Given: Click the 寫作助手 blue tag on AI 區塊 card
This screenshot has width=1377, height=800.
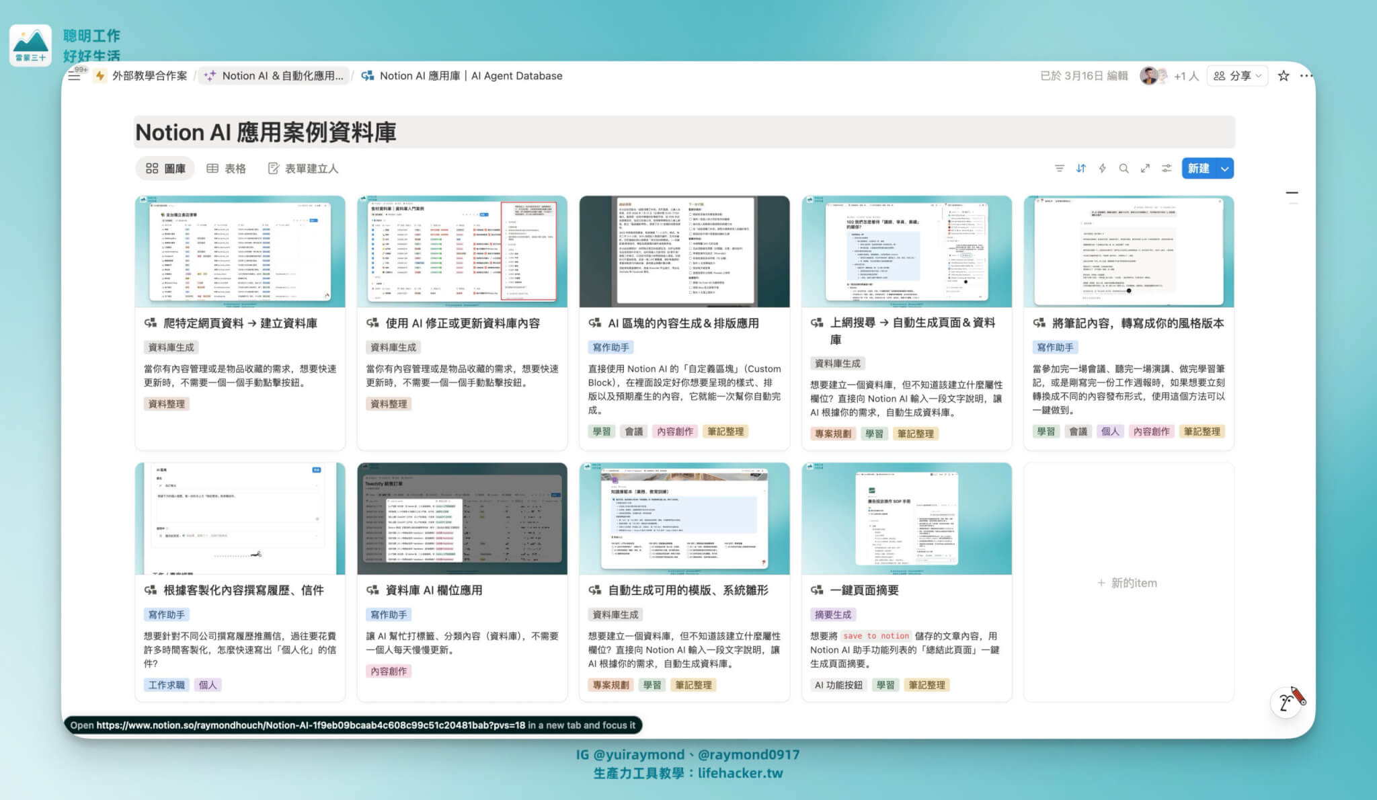Looking at the screenshot, I should [x=611, y=348].
